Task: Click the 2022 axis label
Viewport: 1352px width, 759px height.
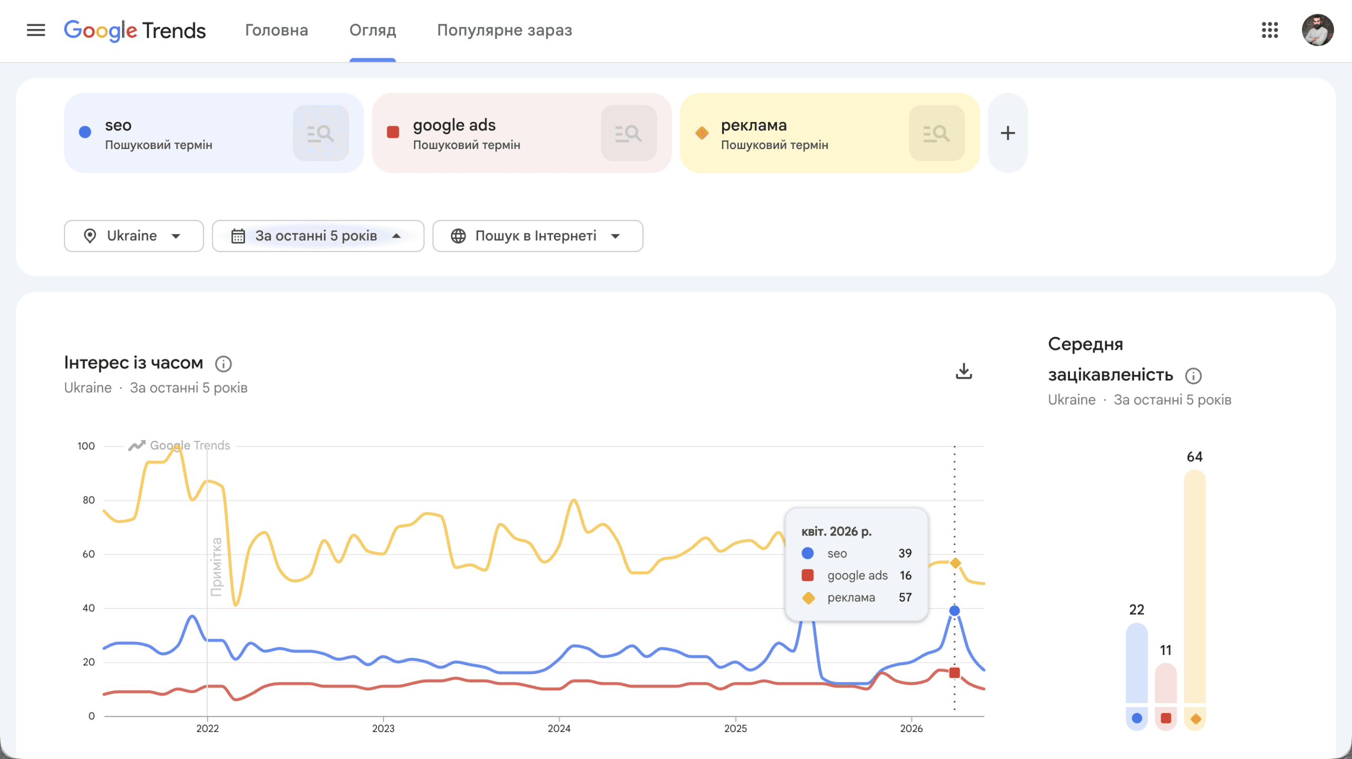Action: pos(207,728)
